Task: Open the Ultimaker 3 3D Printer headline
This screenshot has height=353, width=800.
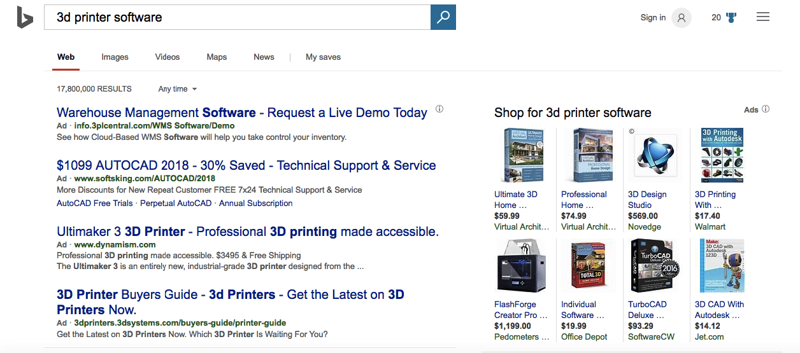Action: click(248, 232)
